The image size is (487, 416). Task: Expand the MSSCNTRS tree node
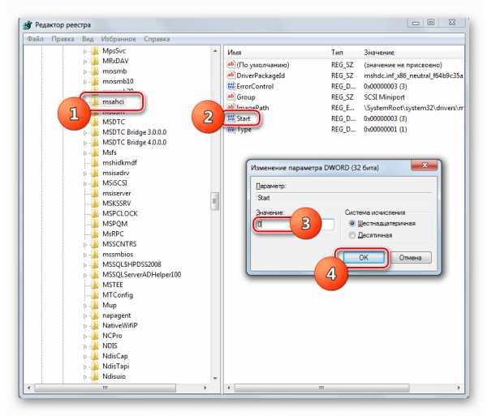(x=84, y=245)
